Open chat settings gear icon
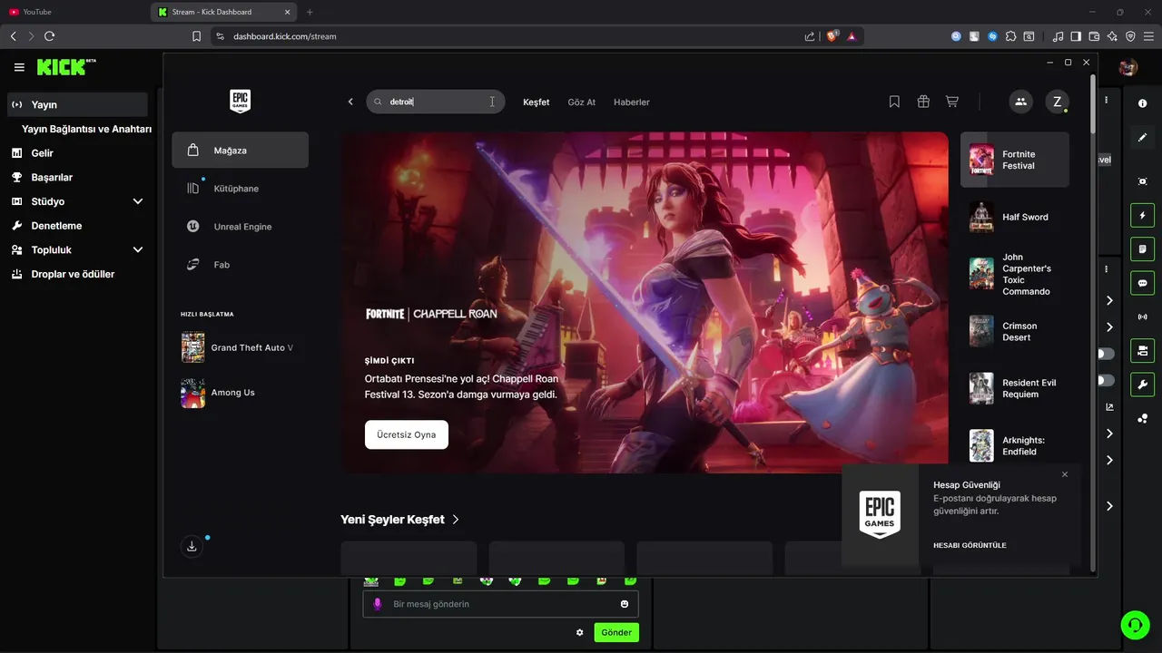This screenshot has width=1162, height=653. coord(580,632)
